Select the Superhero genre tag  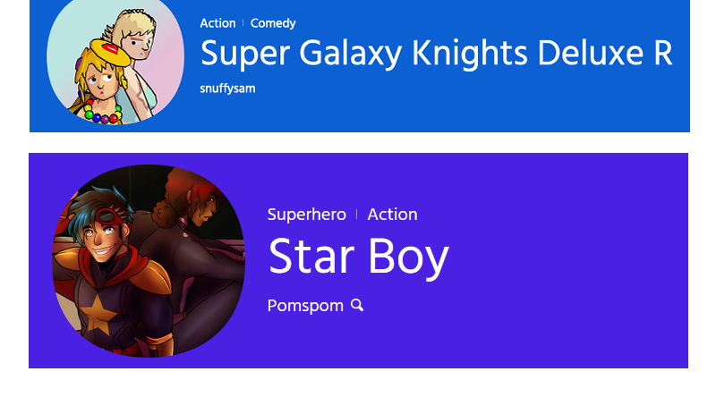306,215
